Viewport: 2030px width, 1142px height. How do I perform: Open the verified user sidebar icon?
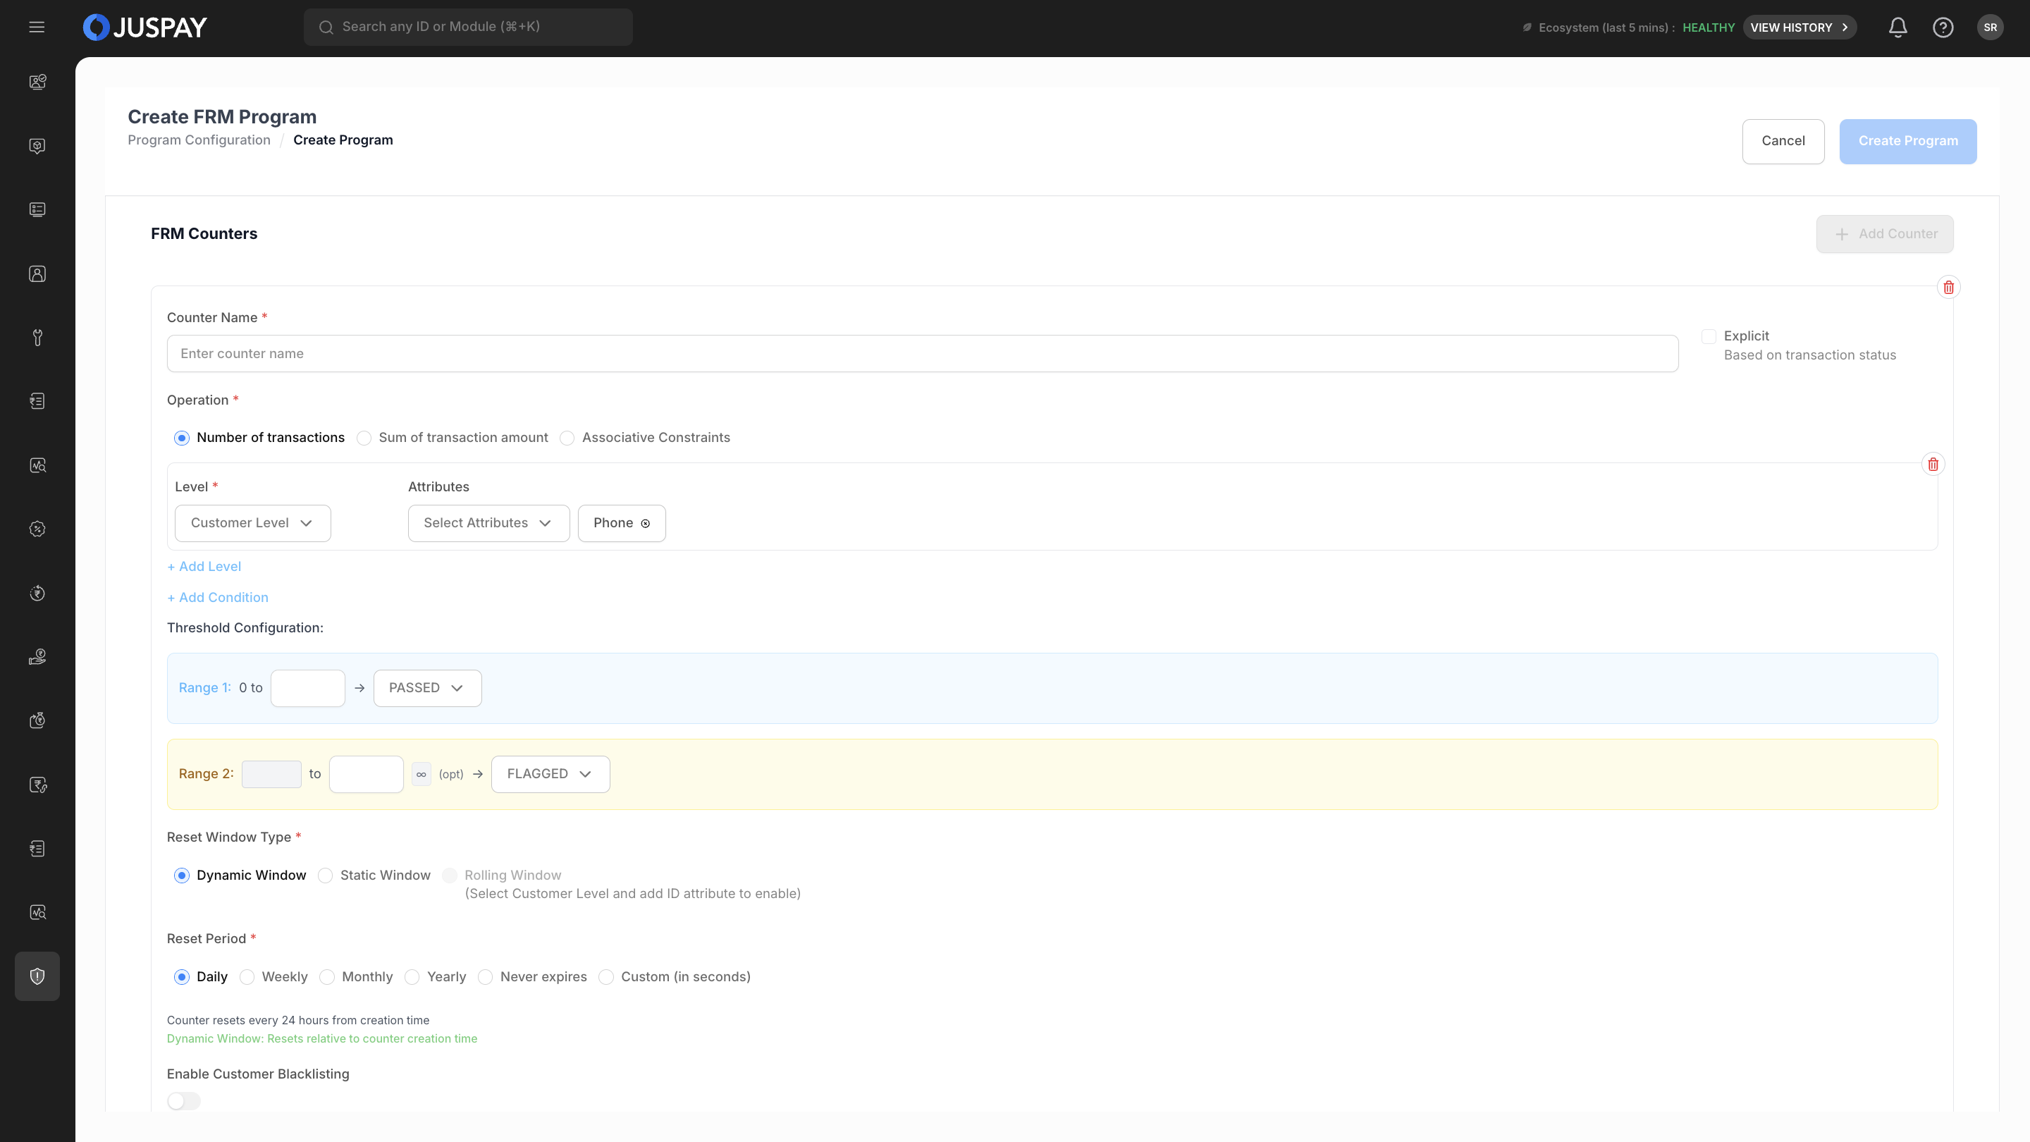point(37,82)
